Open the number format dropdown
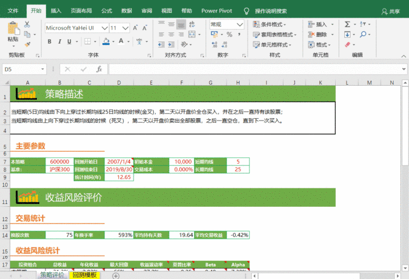The image size is (409, 279). (240, 24)
